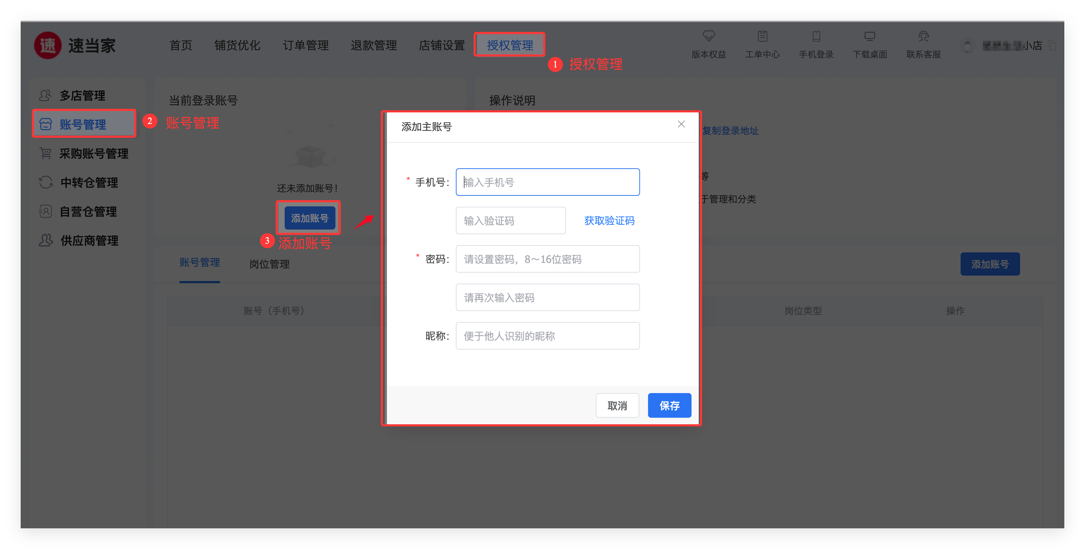Click the 昵称 nickname field
This screenshot has width=1085, height=549.
click(x=547, y=336)
